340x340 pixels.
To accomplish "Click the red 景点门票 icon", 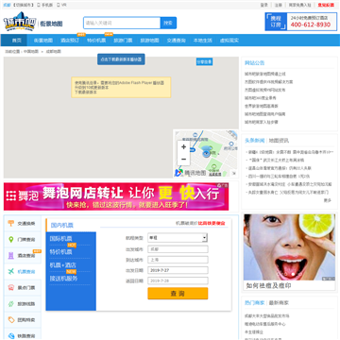I will click(11, 288).
